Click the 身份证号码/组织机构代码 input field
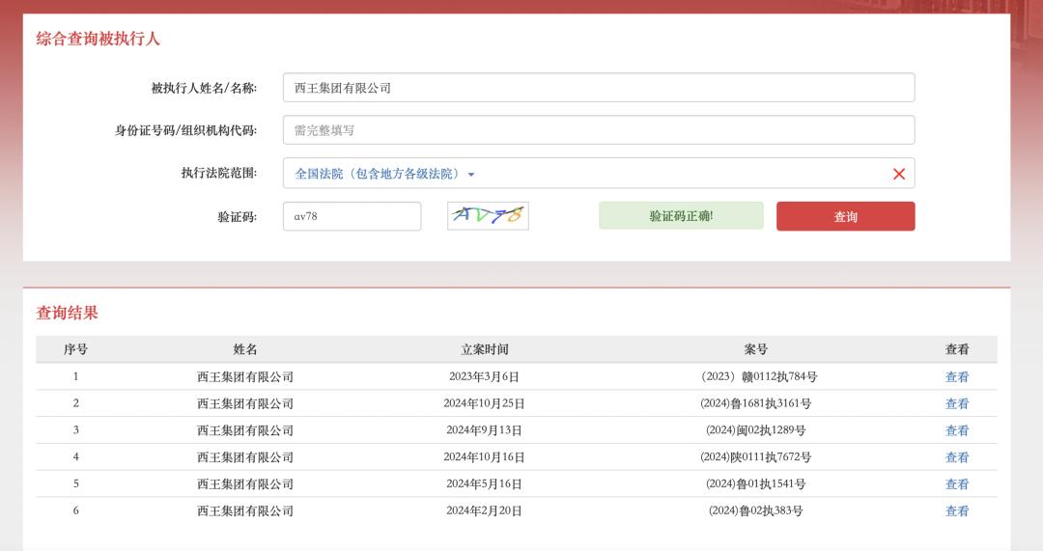This screenshot has height=551, width=1043. (x=599, y=130)
